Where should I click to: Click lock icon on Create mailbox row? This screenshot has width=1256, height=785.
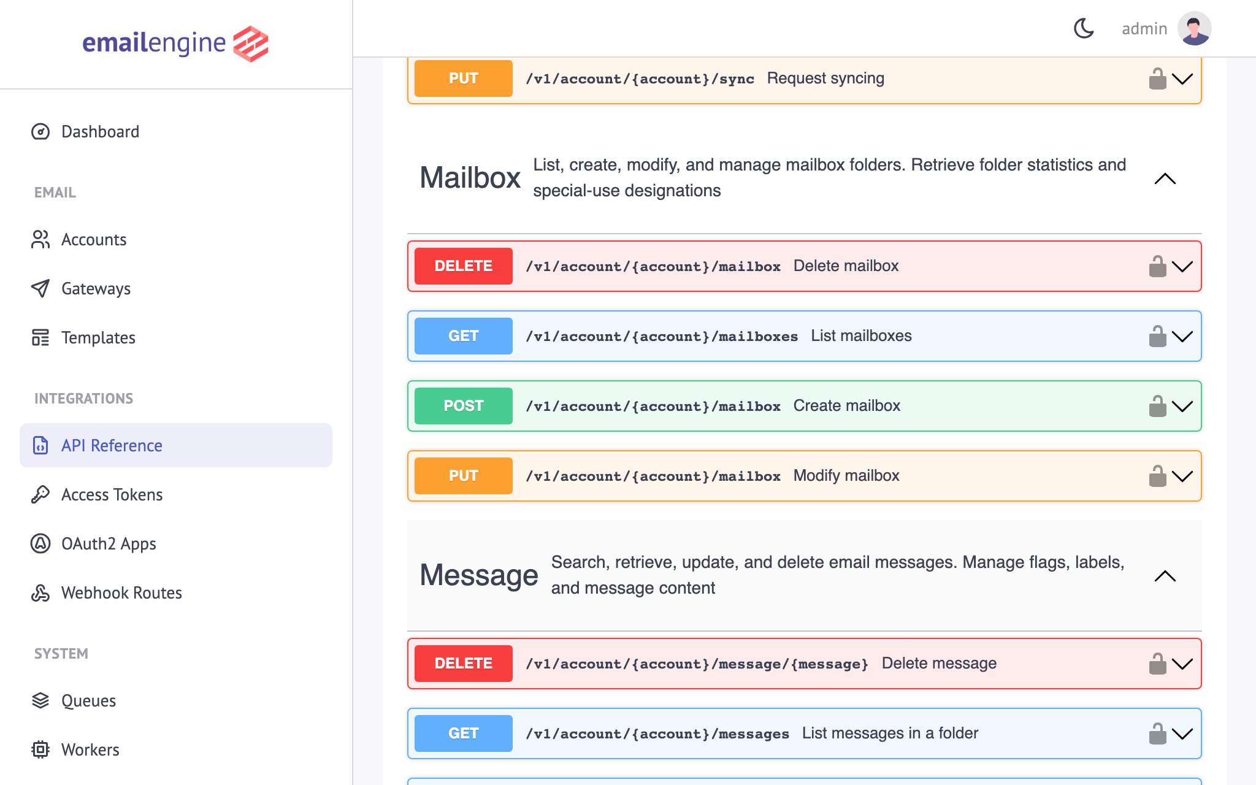(x=1157, y=406)
